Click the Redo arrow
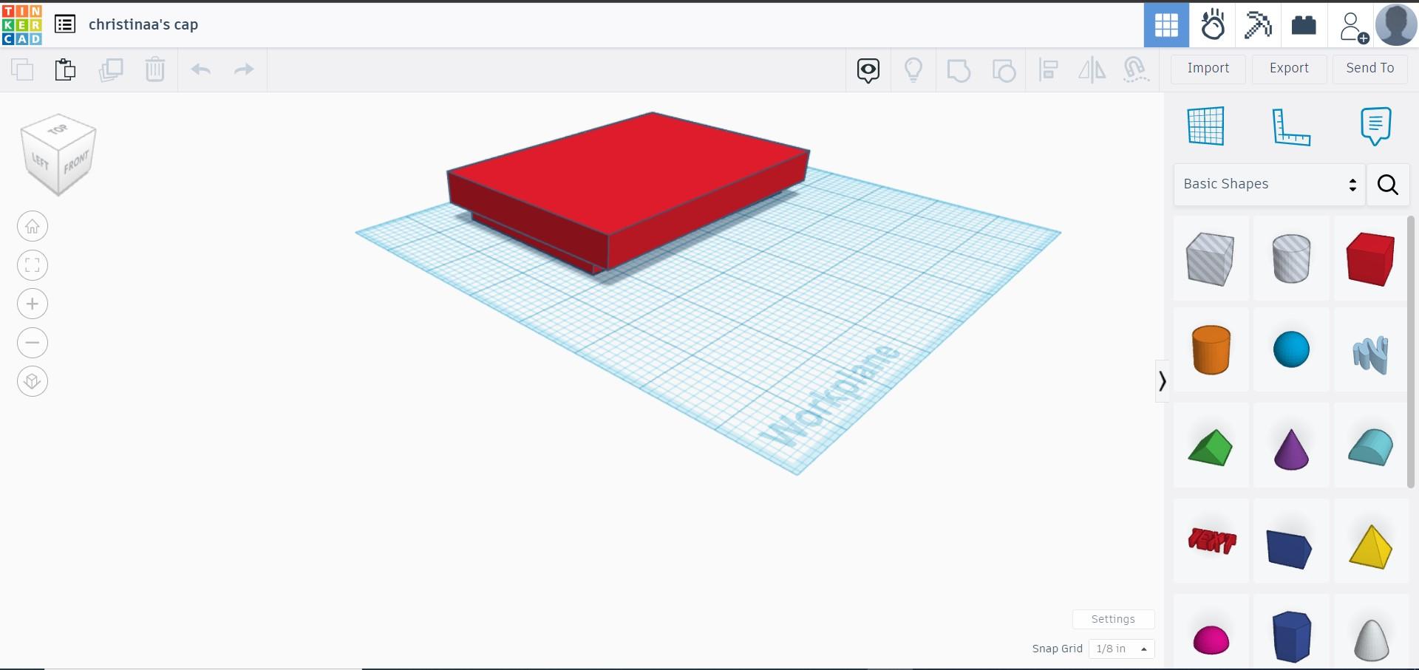Viewport: 1419px width, 670px height. point(244,69)
